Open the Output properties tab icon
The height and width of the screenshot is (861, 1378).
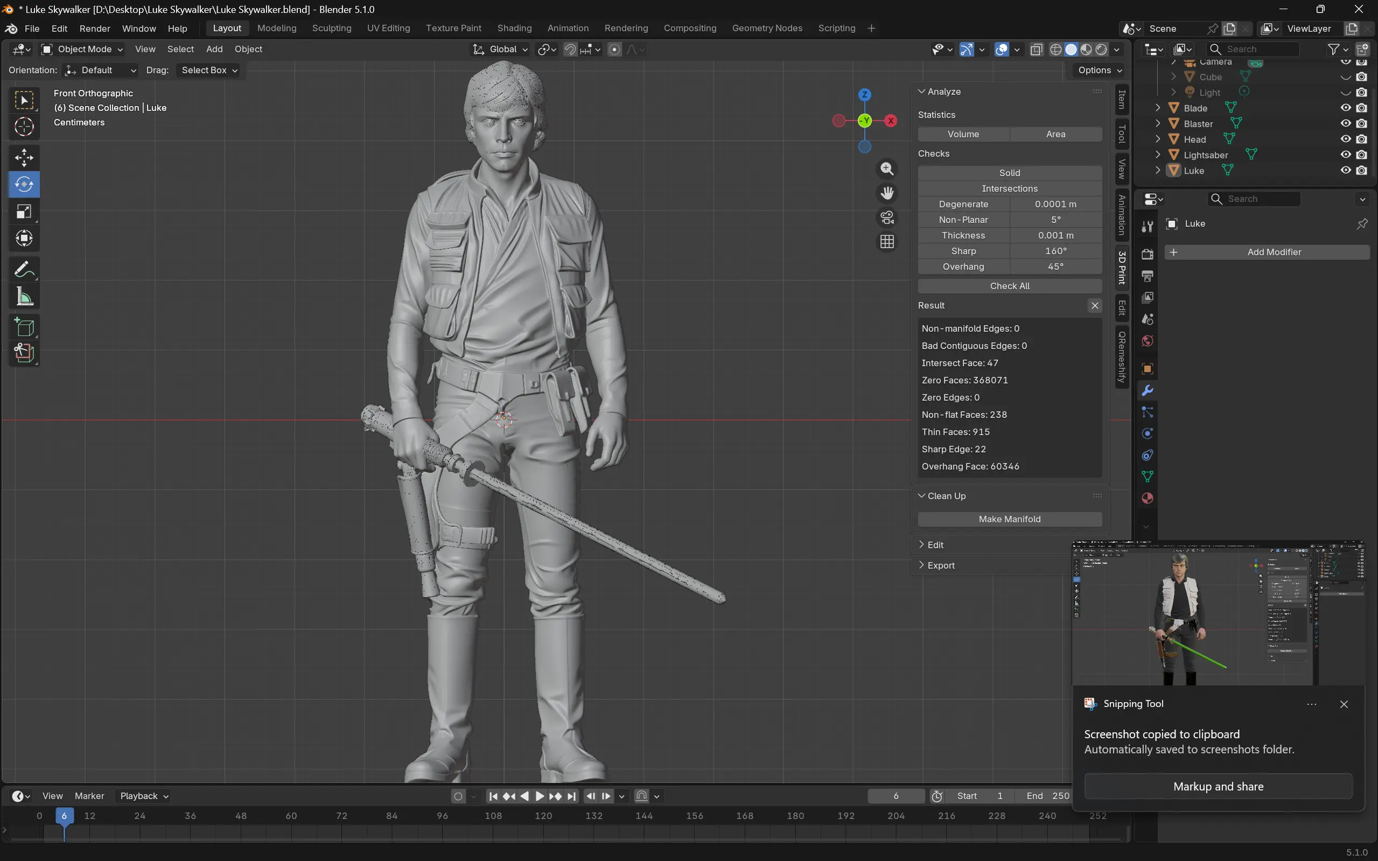(x=1148, y=276)
